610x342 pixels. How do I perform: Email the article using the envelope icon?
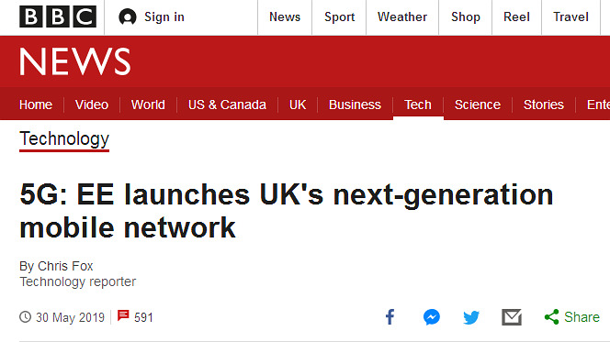click(511, 317)
